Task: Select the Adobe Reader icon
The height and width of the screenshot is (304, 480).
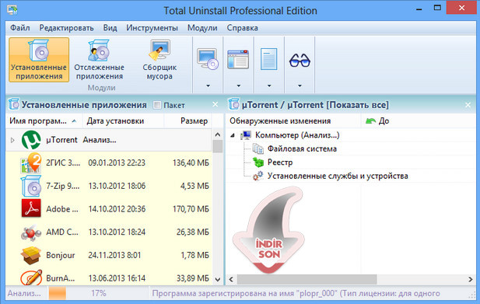Action: (x=31, y=208)
